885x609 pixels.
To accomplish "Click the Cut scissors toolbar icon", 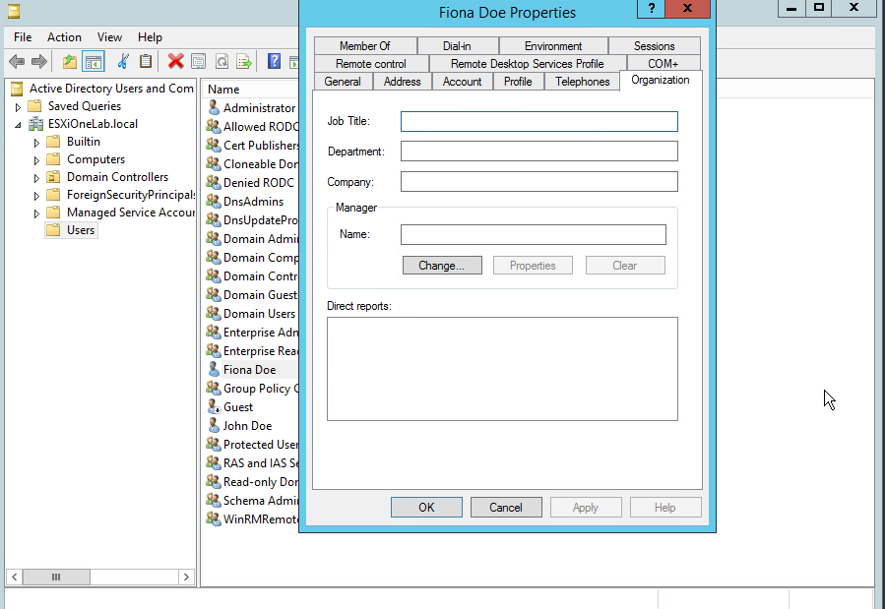I will pos(121,60).
